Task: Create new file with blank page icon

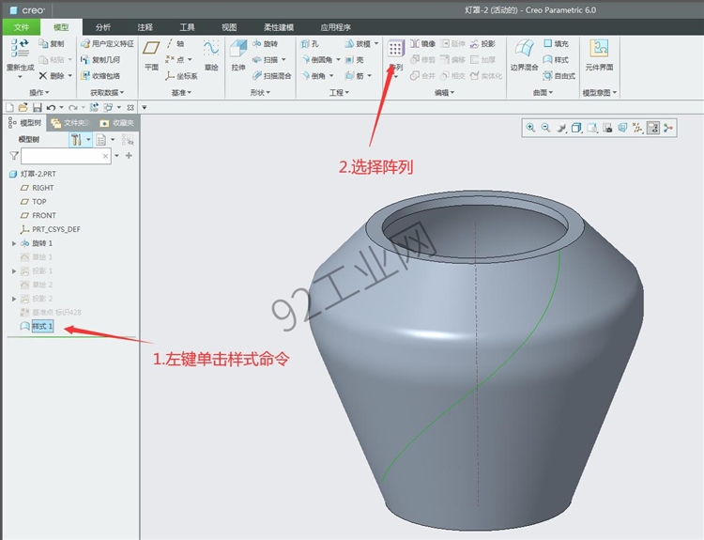Action: 9,107
